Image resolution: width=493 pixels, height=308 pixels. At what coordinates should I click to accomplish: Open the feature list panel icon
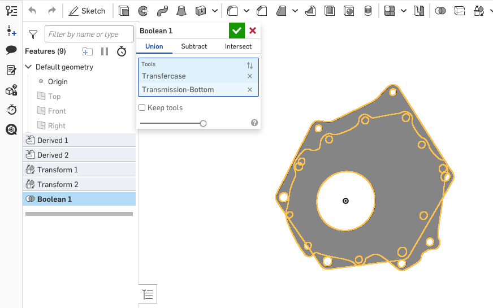coord(11,11)
